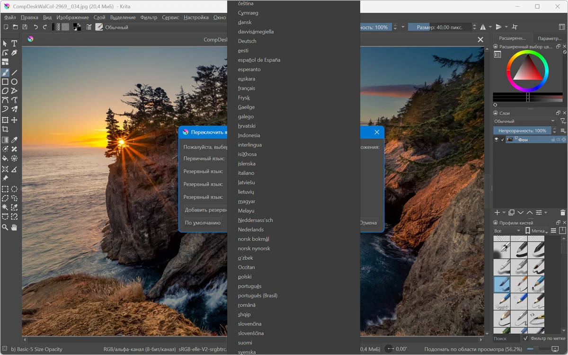Select the Fill bucket tool
The height and width of the screenshot is (355, 568).
point(5,159)
